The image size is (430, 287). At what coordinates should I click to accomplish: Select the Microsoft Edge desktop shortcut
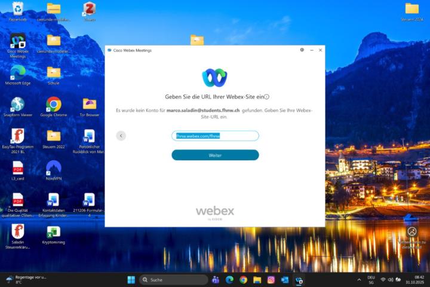click(18, 75)
